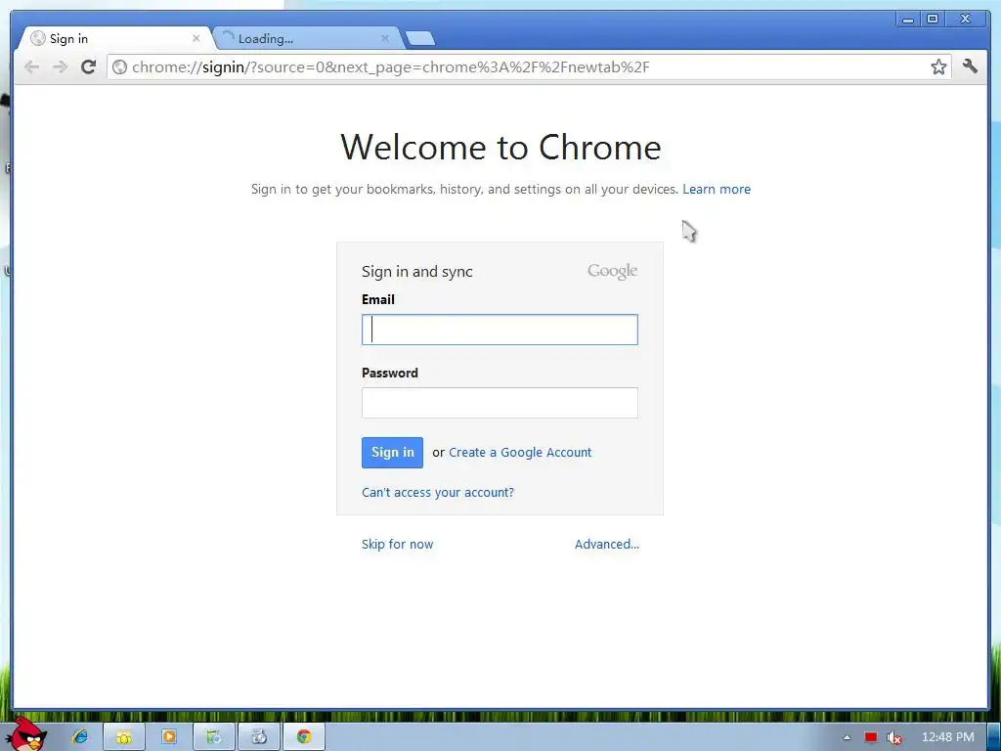Show hidden system tray icons
Viewport: 1001px width, 751px height.
pyautogui.click(x=848, y=737)
